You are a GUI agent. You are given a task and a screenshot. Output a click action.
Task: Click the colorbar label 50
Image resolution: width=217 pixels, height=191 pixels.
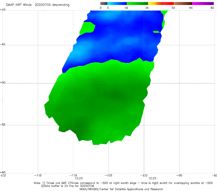173,8
